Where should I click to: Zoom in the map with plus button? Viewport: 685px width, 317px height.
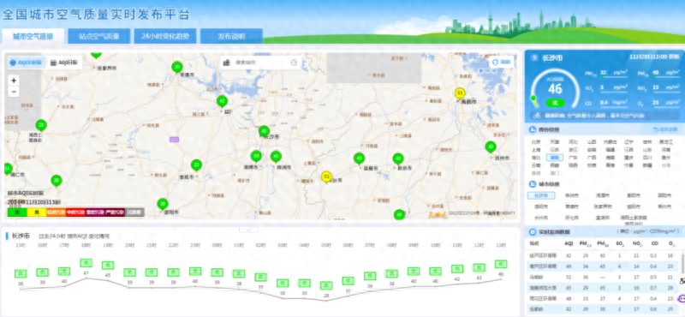pyautogui.click(x=14, y=81)
